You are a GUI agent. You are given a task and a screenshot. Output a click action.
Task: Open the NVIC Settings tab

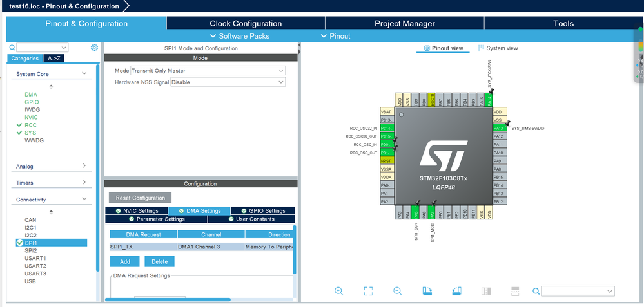(137, 210)
